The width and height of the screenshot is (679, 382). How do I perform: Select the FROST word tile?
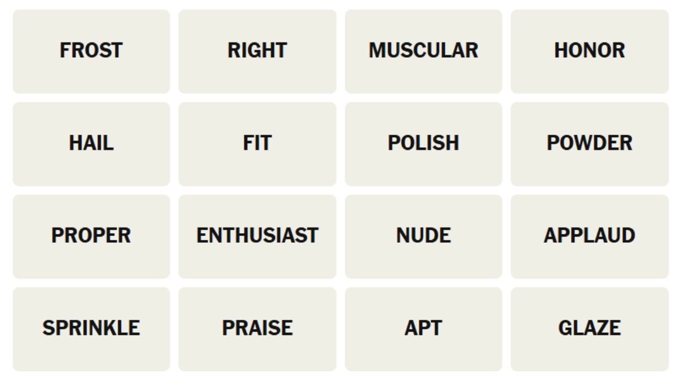coord(91,51)
